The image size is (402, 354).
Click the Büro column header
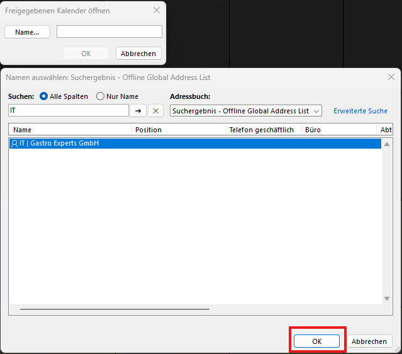click(338, 130)
